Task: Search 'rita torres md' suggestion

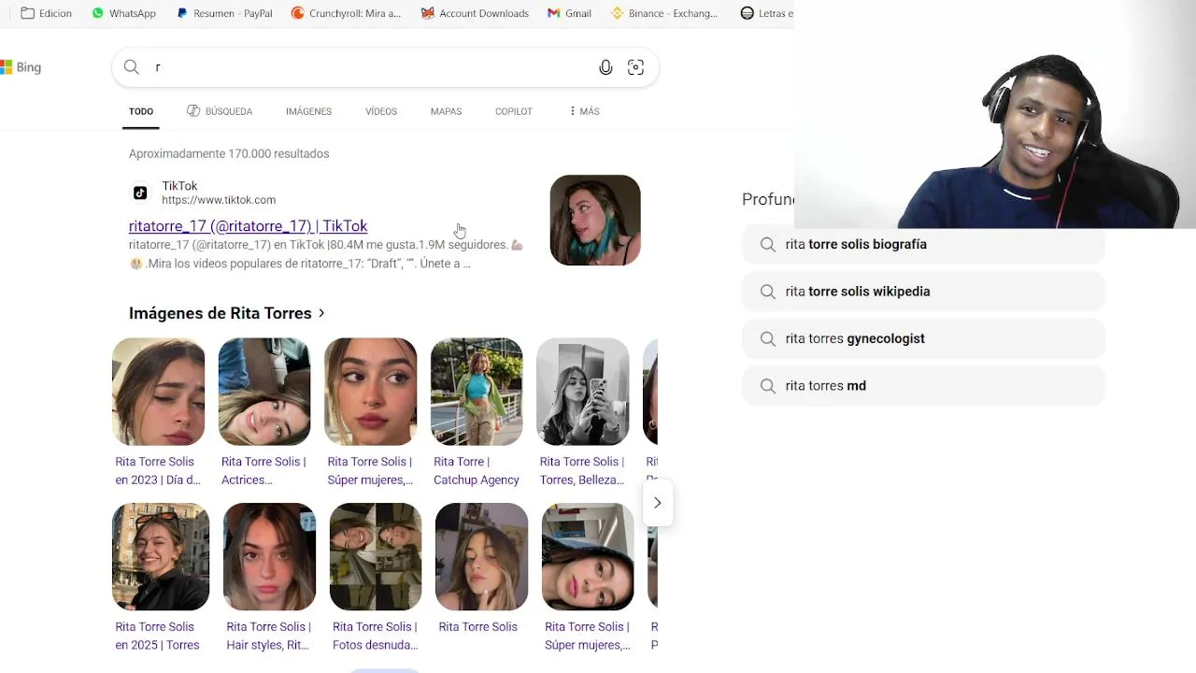Action: click(923, 386)
